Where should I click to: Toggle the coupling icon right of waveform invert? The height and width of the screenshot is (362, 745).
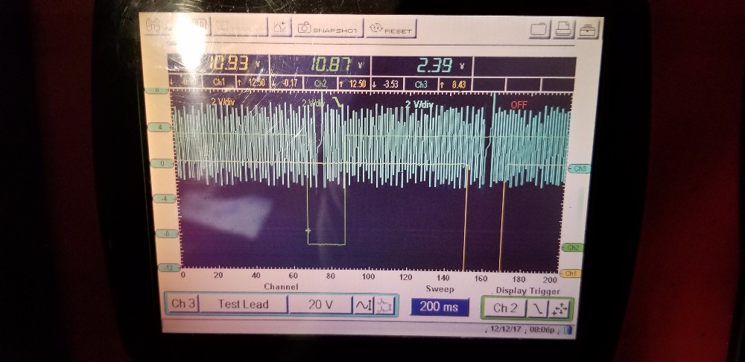(x=384, y=305)
